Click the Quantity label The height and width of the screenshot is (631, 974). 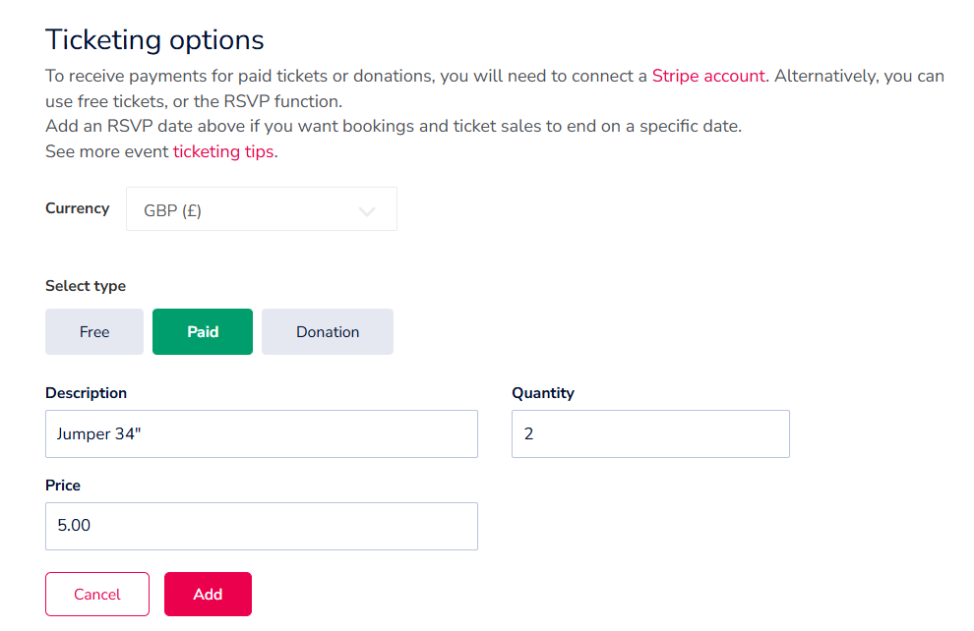pyautogui.click(x=543, y=392)
